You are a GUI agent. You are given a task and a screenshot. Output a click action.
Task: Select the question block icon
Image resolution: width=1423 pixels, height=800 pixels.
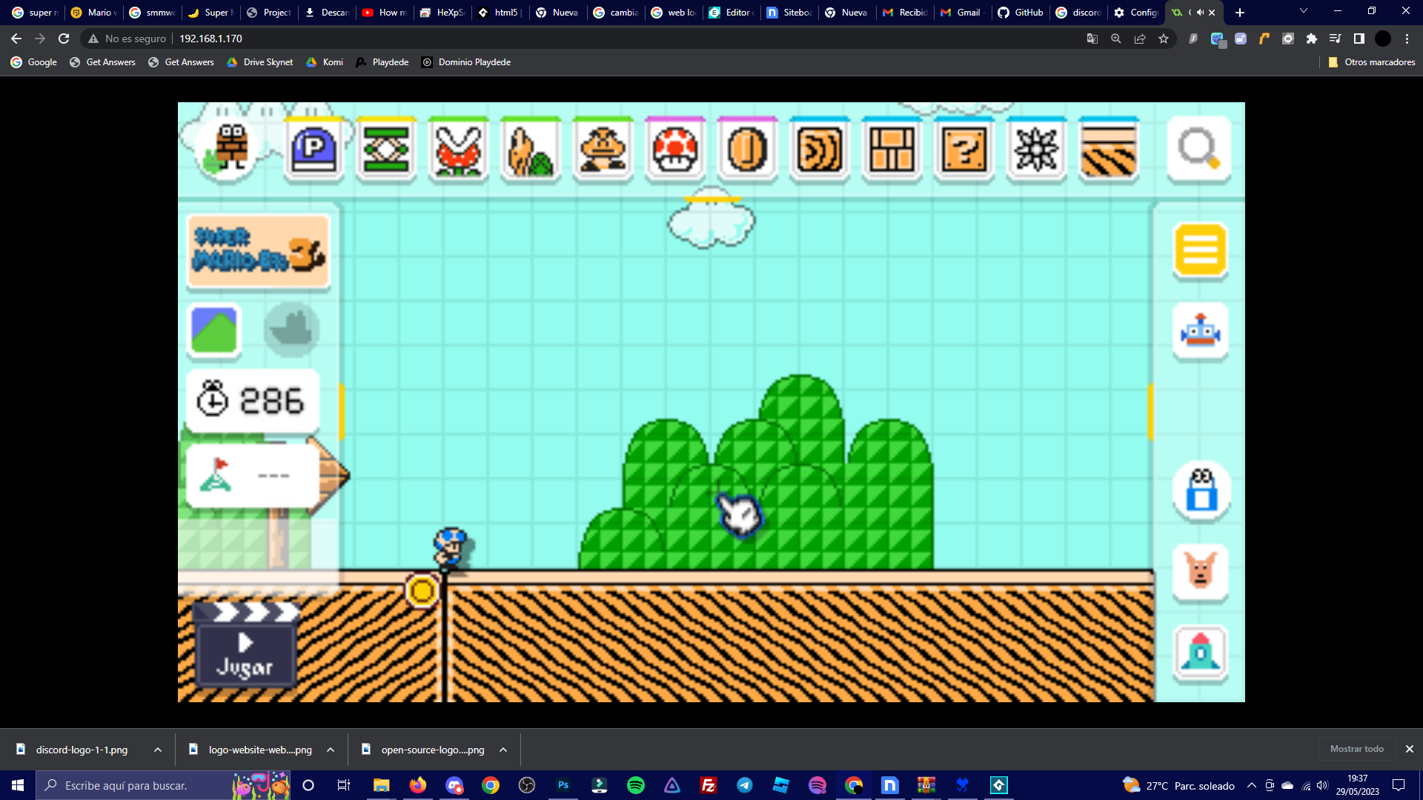(963, 150)
